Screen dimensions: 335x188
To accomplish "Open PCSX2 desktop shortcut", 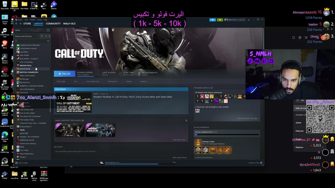I will [5, 175].
